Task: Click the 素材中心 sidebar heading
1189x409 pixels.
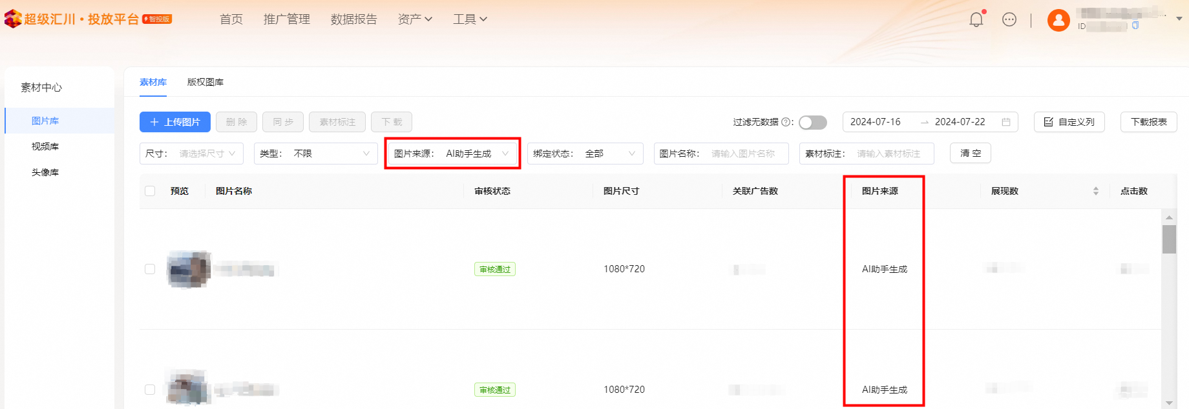Action: 41,87
